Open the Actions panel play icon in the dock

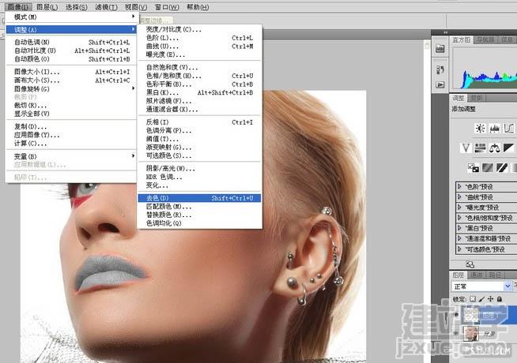[440, 84]
